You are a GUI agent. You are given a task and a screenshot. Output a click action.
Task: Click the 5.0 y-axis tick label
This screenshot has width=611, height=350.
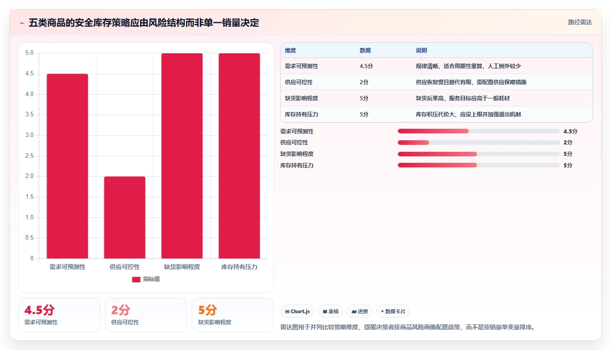pyautogui.click(x=29, y=53)
